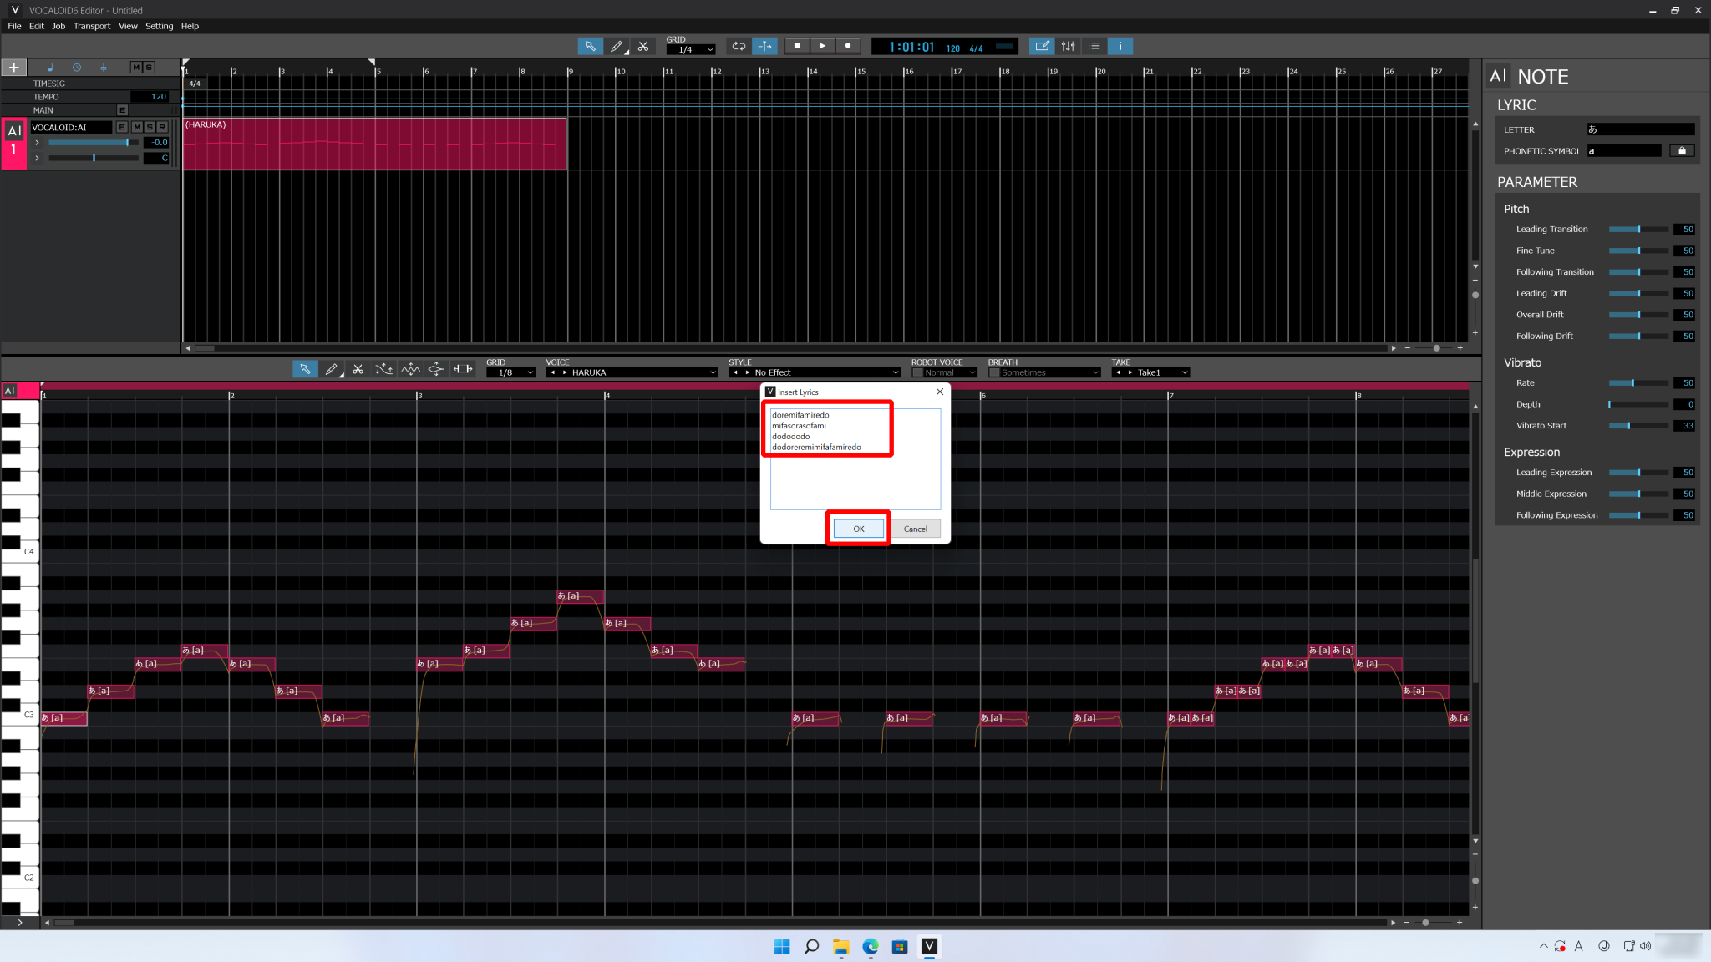Click the Stop transport button
The height and width of the screenshot is (962, 1711).
pyautogui.click(x=796, y=46)
